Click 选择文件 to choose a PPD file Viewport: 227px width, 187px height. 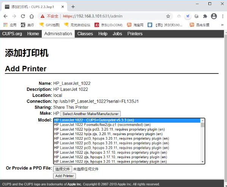(x=63, y=169)
